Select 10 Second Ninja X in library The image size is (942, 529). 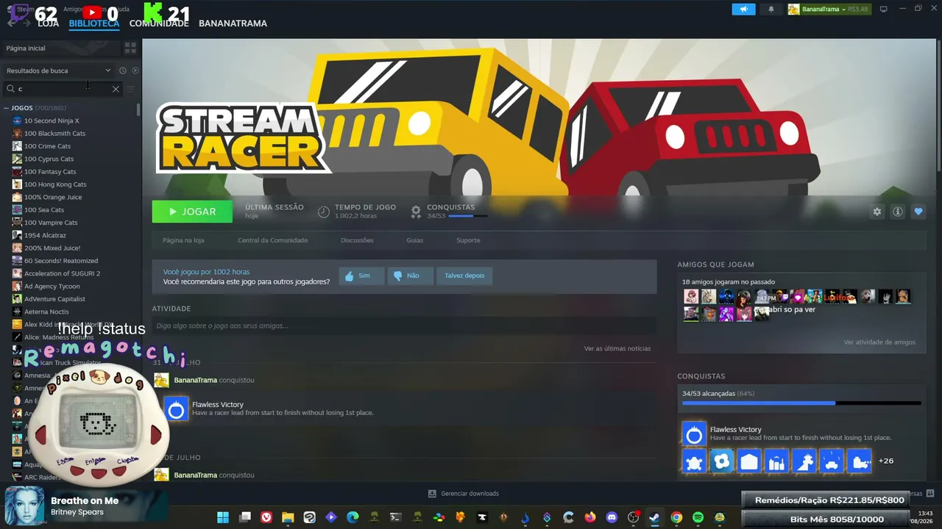click(x=52, y=120)
